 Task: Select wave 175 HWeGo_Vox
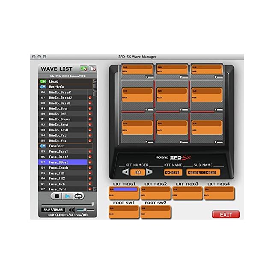63,141
